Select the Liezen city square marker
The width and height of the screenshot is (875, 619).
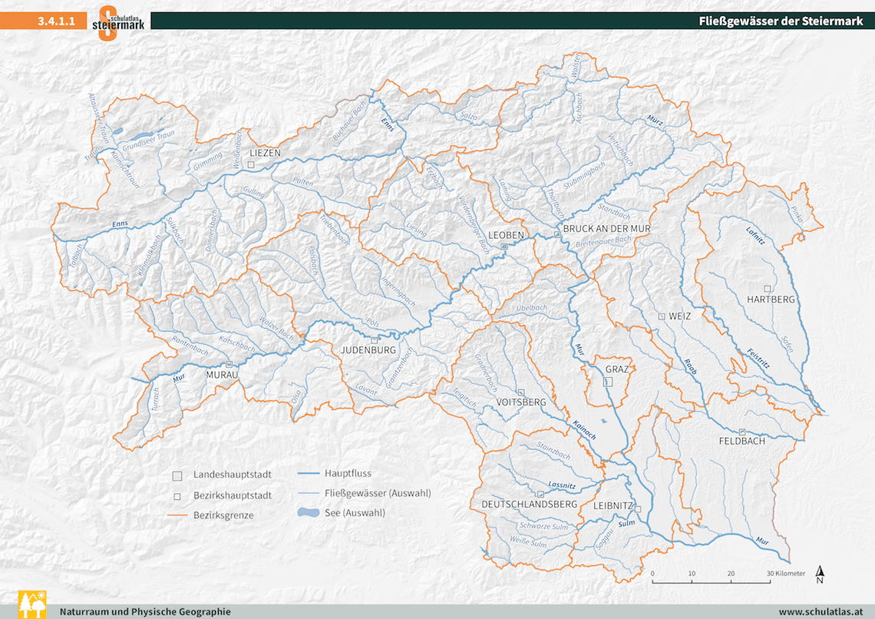coord(251,165)
